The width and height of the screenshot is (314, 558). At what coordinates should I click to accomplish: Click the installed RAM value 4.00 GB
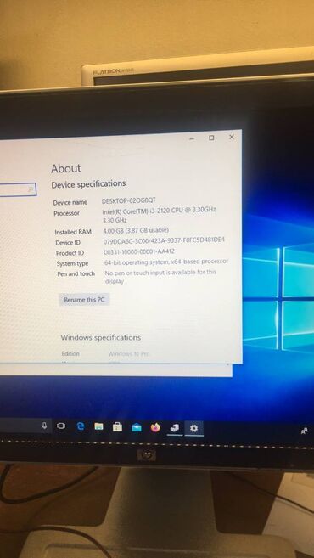coord(136,231)
